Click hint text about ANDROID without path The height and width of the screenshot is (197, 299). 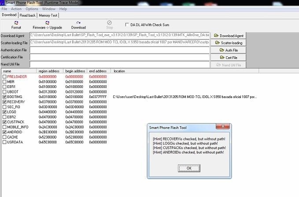[188, 152]
